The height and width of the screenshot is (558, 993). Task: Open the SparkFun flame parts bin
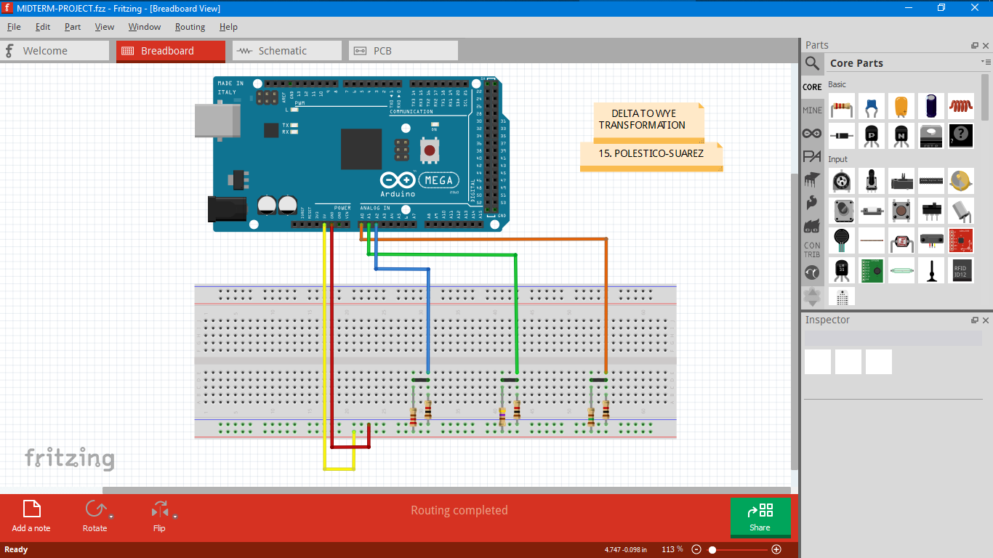tap(812, 203)
